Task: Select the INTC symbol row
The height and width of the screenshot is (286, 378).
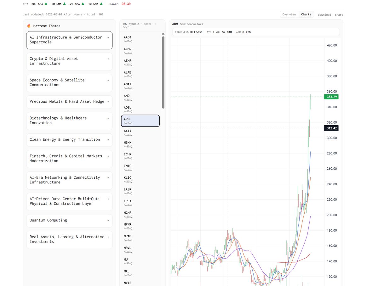Action: click(x=140, y=167)
